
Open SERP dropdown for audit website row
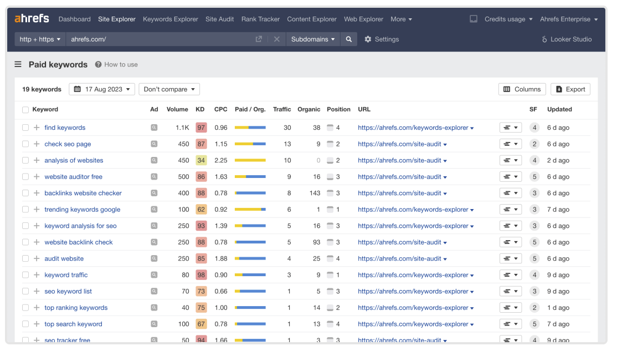(511, 258)
